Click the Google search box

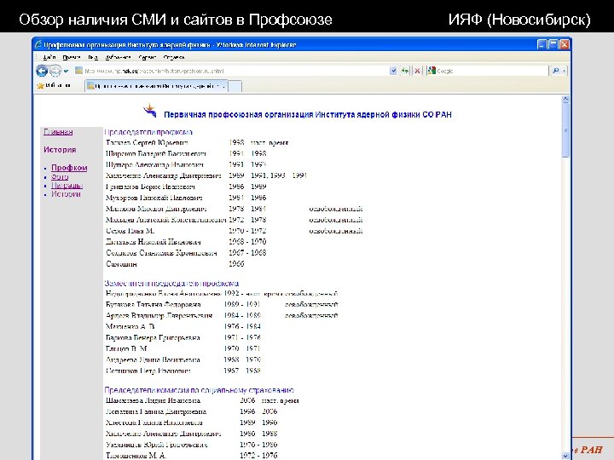click(492, 71)
